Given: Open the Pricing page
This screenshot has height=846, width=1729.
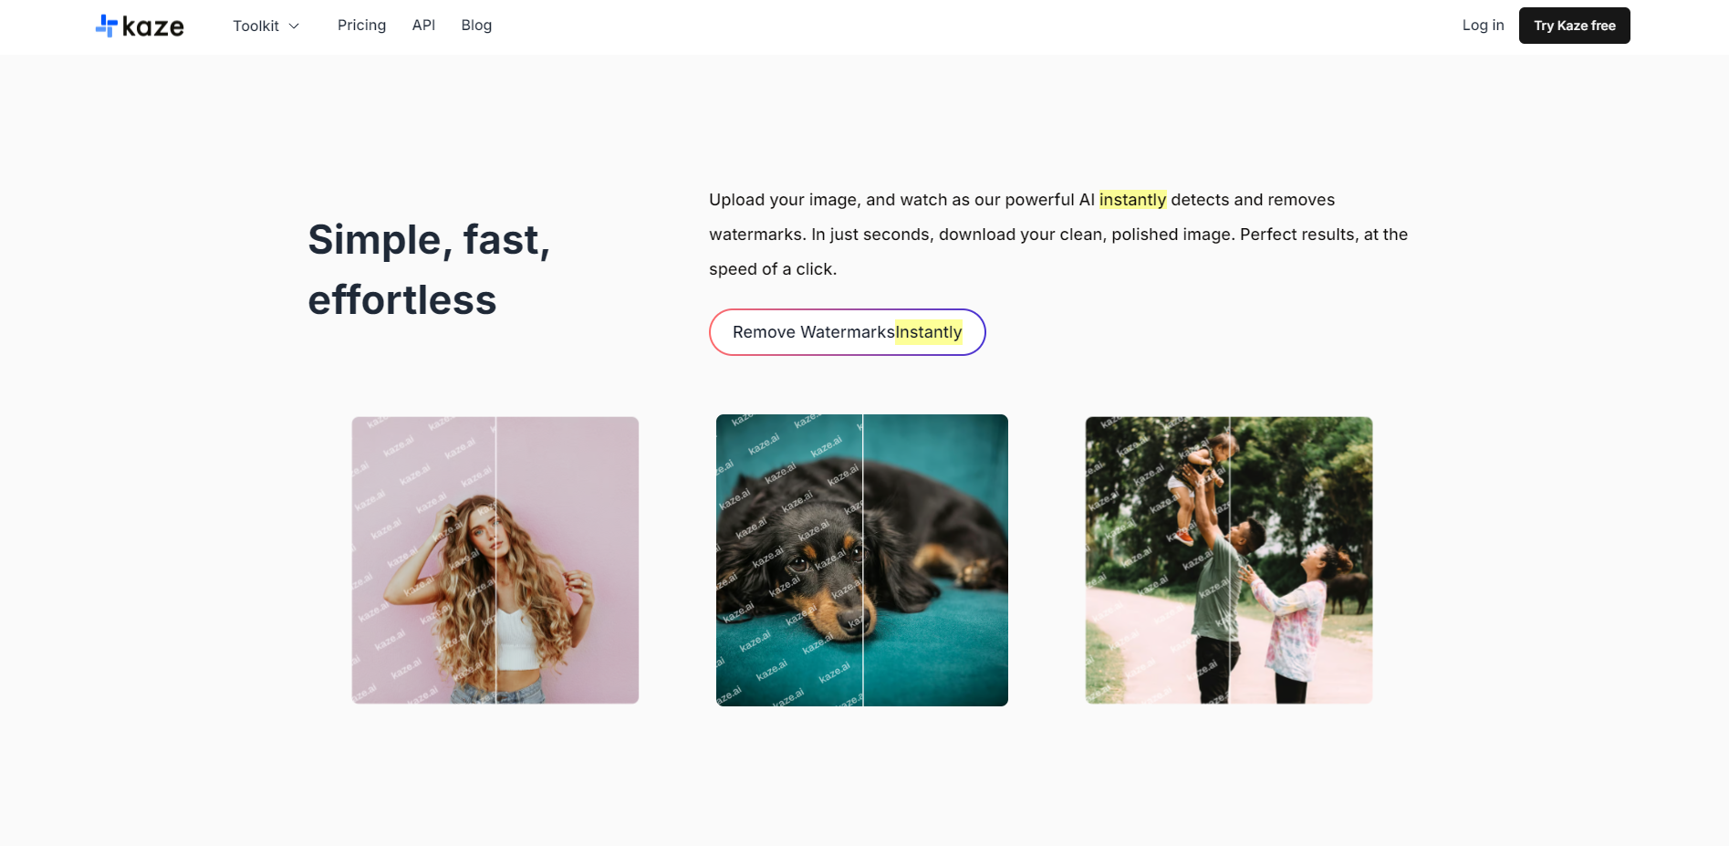Looking at the screenshot, I should (361, 26).
